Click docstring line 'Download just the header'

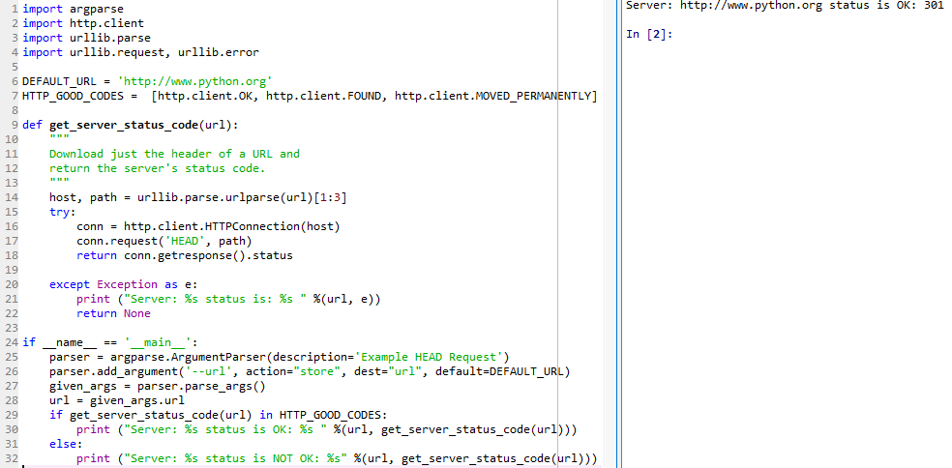pyautogui.click(x=174, y=154)
